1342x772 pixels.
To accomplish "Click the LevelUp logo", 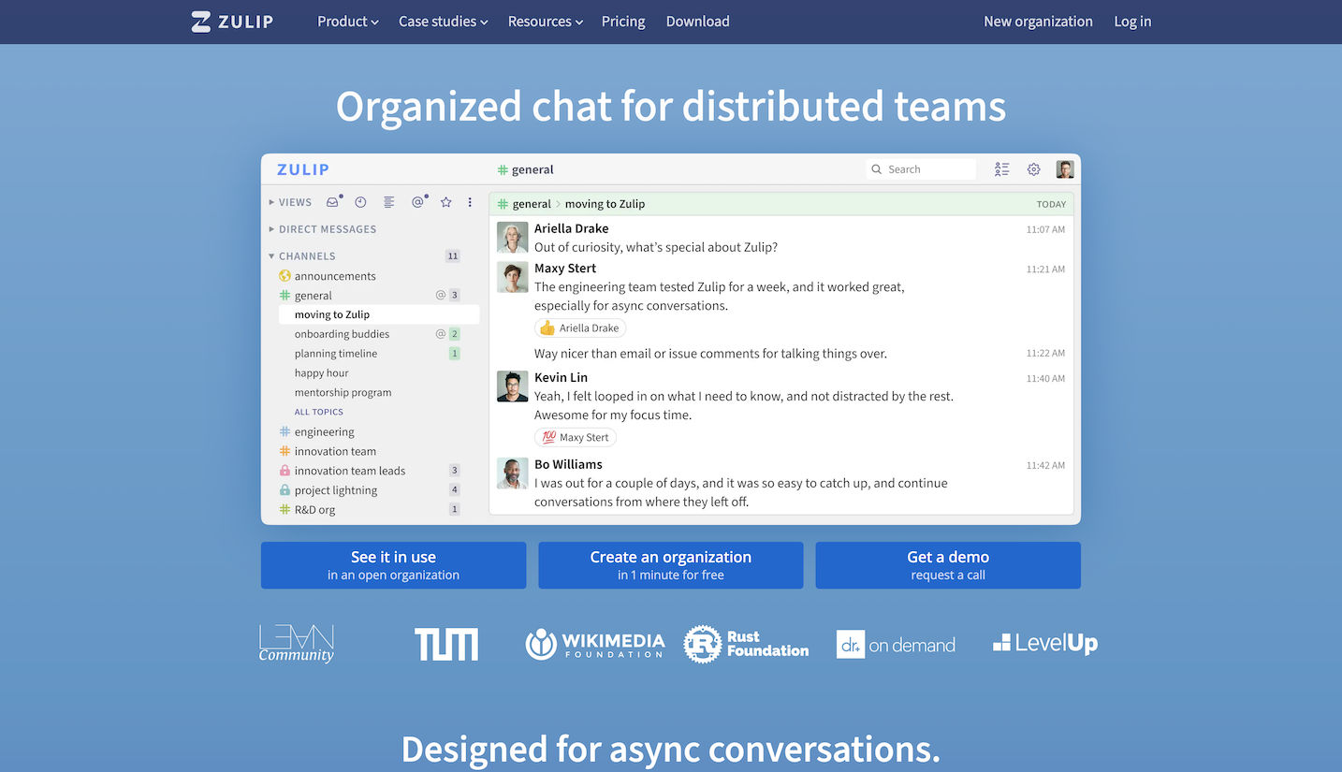I will point(1045,644).
